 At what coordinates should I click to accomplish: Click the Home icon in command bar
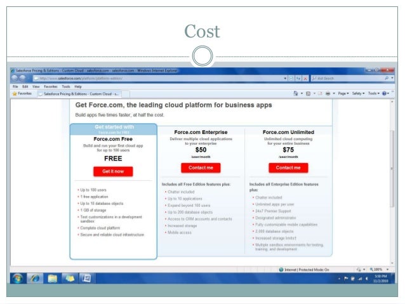tap(296, 93)
